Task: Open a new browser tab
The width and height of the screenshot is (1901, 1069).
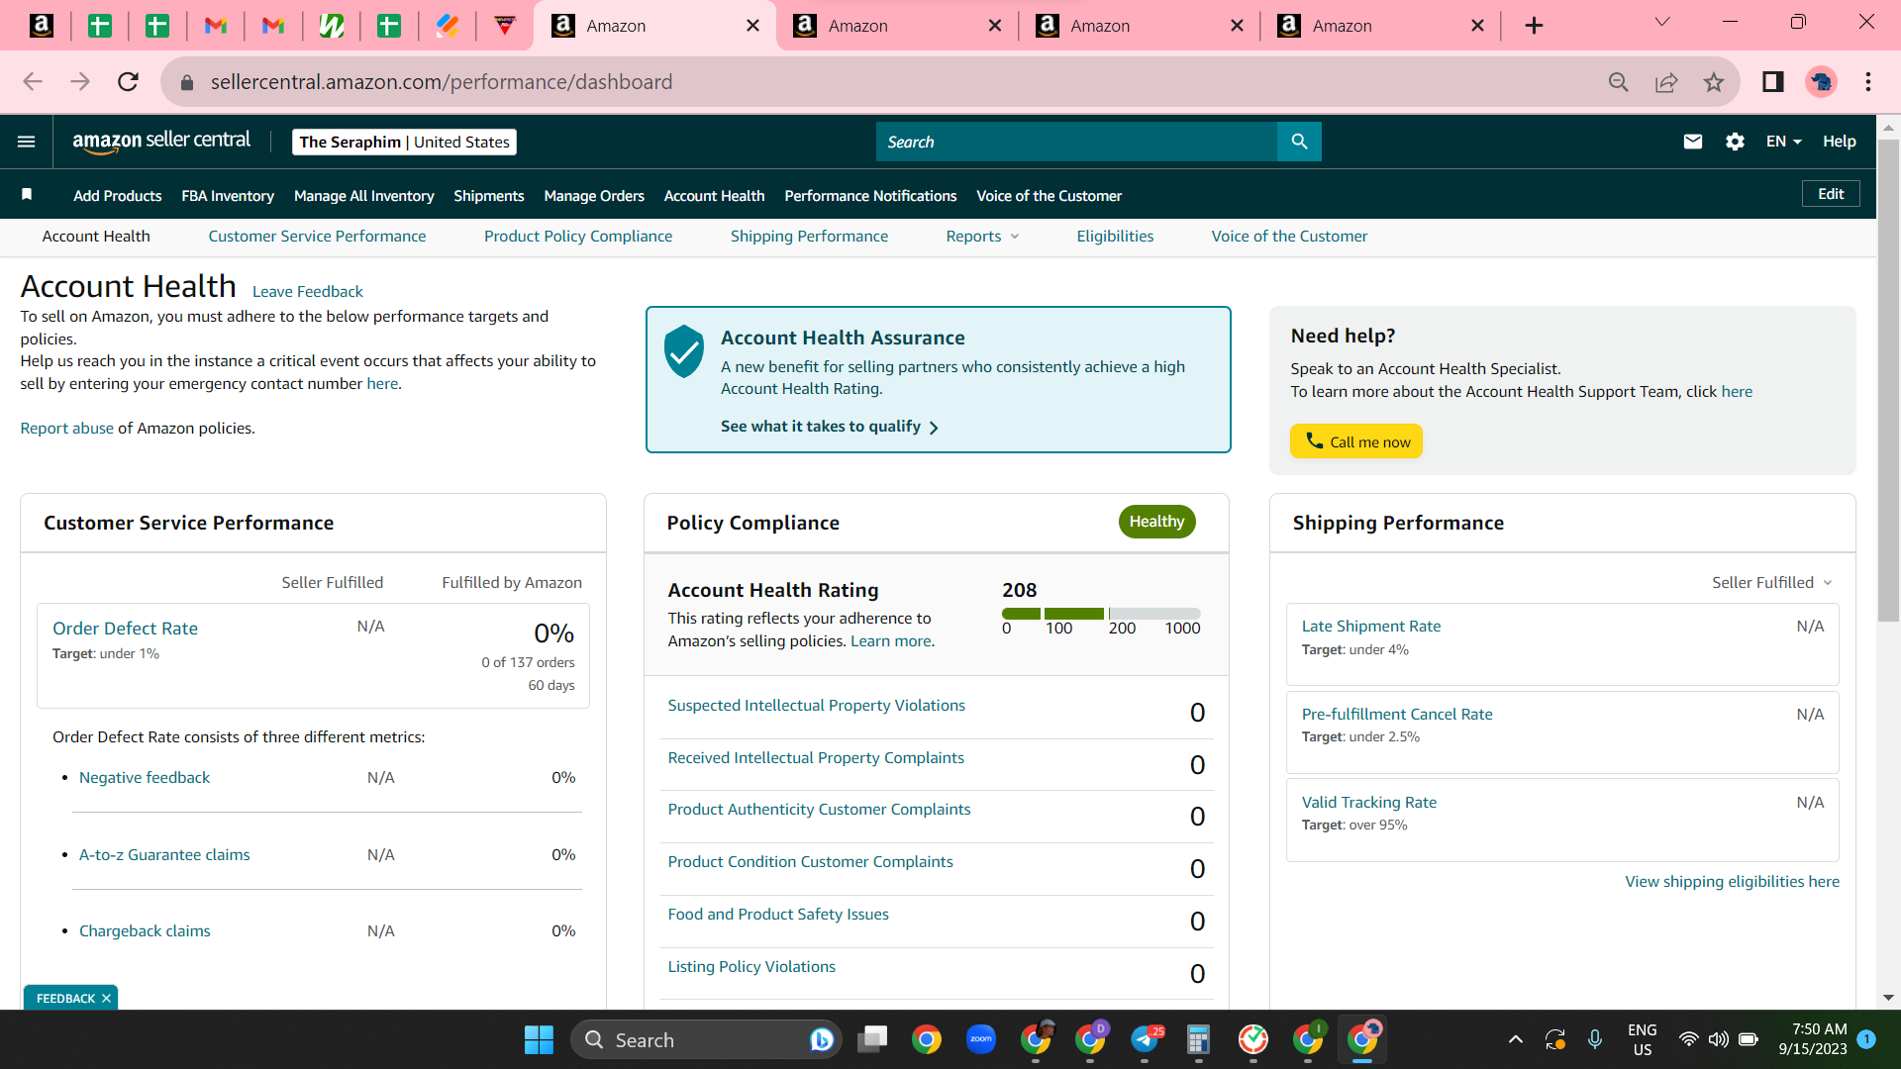Action: (x=1534, y=26)
